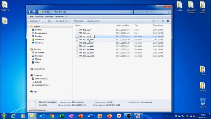Open the temp folder on the desktop
This screenshot has height=119, width=211.
[203, 71]
